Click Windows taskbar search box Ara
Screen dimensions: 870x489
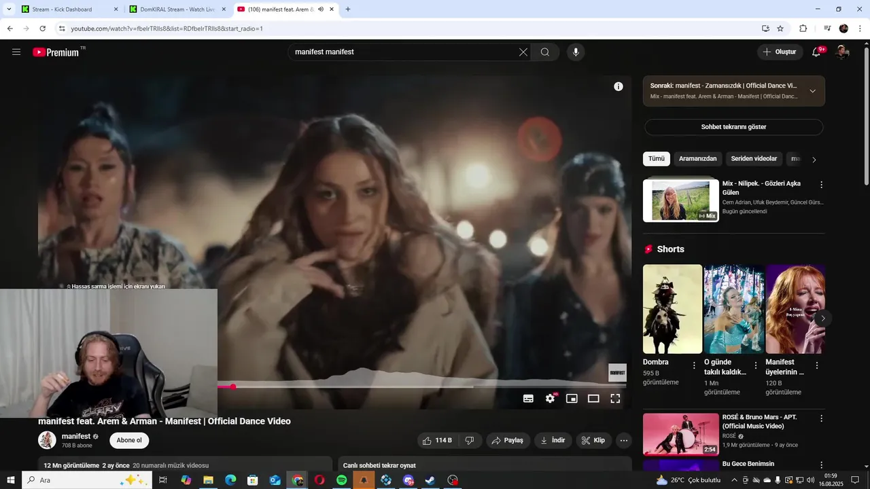(x=87, y=480)
